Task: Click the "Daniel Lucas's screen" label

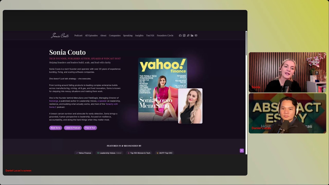Action: [x=19, y=171]
